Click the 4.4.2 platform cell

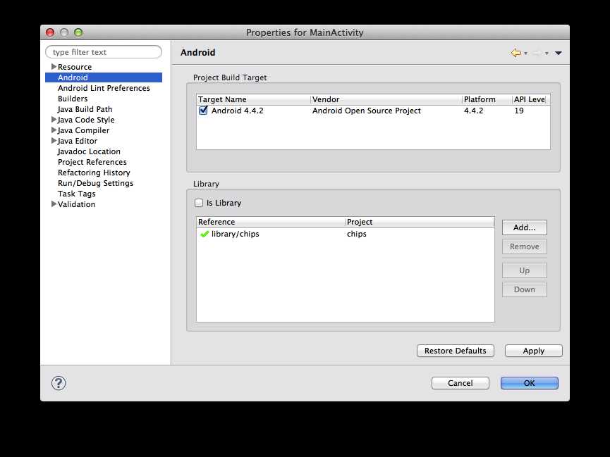point(473,111)
